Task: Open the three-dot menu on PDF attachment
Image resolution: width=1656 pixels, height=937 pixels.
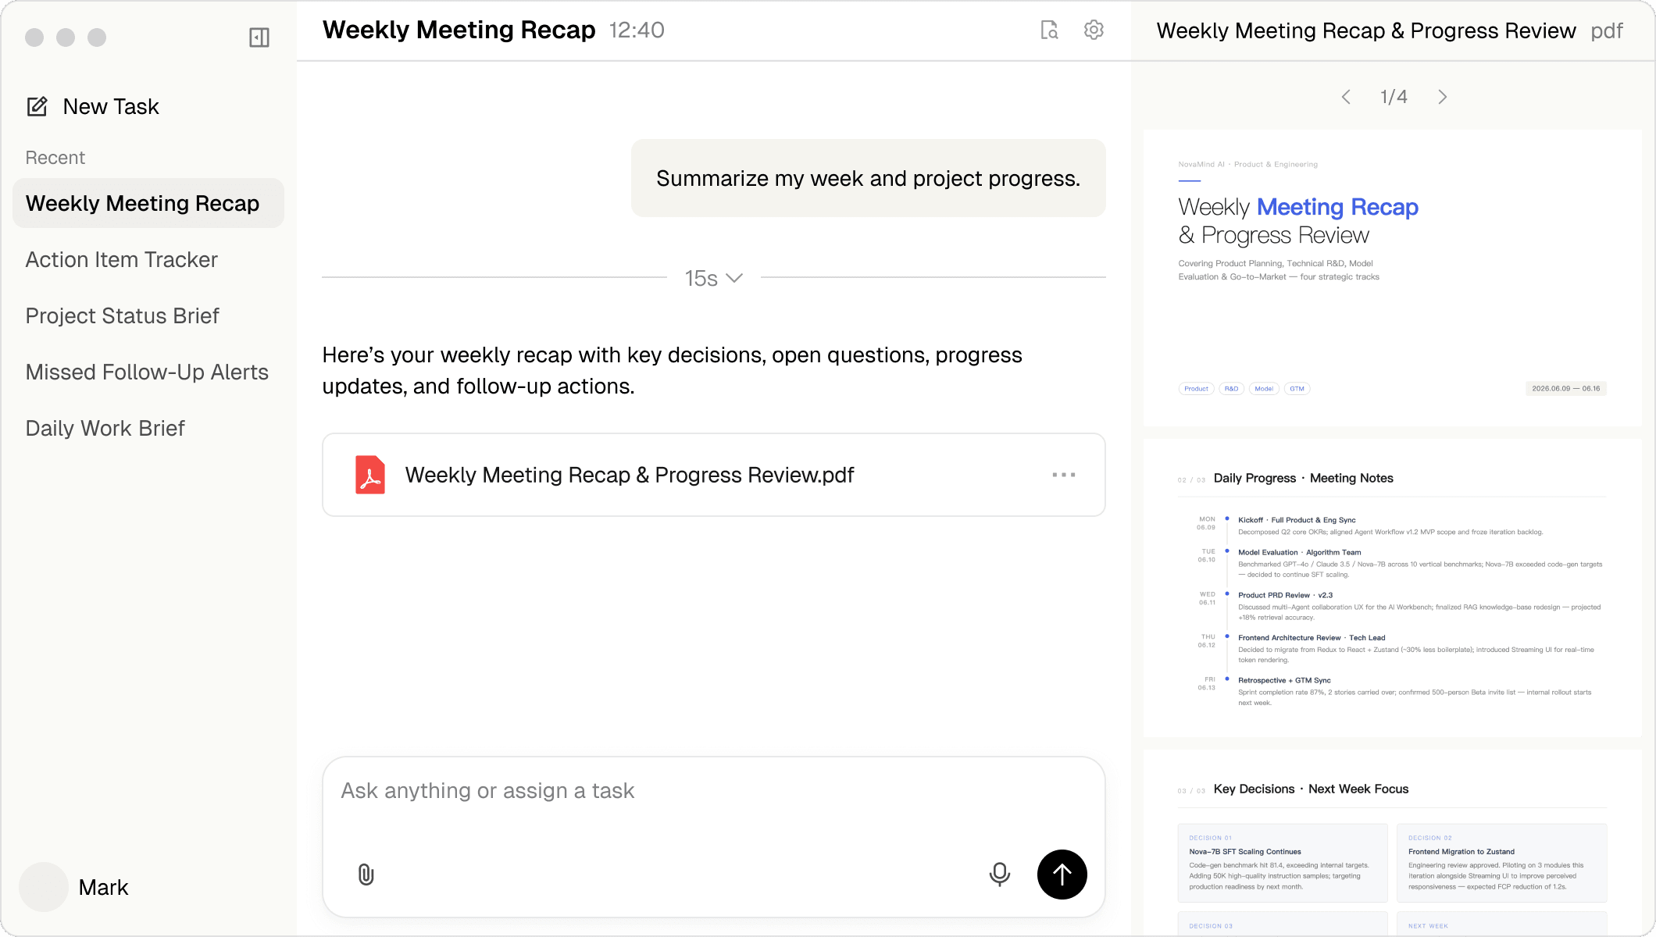Action: point(1064,475)
